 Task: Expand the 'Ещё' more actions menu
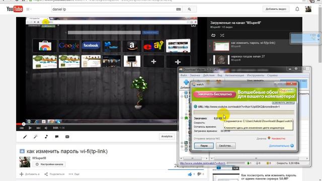coord(74,174)
